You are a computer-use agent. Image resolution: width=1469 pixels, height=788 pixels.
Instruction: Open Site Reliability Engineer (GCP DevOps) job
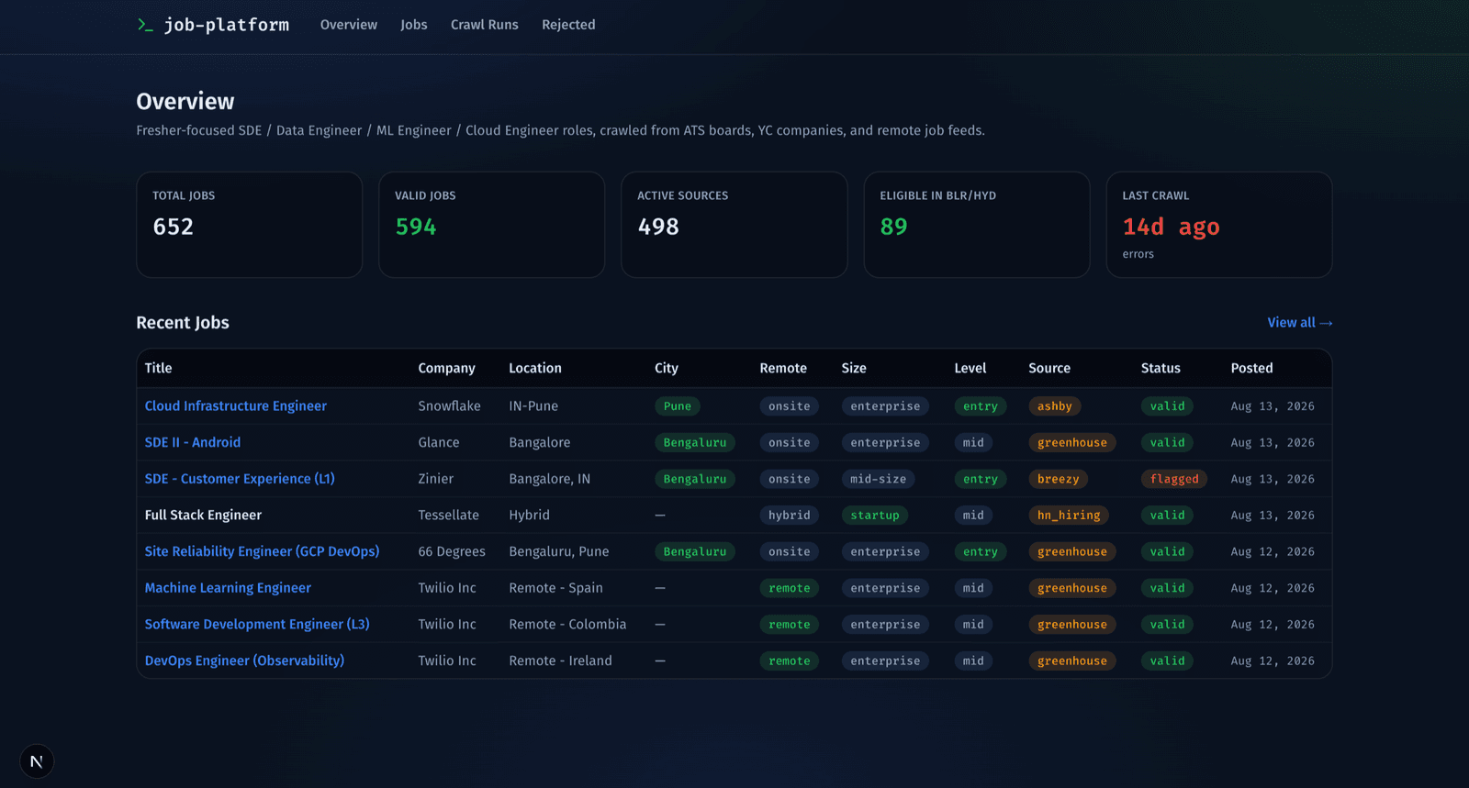pos(263,551)
